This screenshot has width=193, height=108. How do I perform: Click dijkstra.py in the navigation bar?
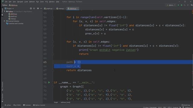click(13, 5)
